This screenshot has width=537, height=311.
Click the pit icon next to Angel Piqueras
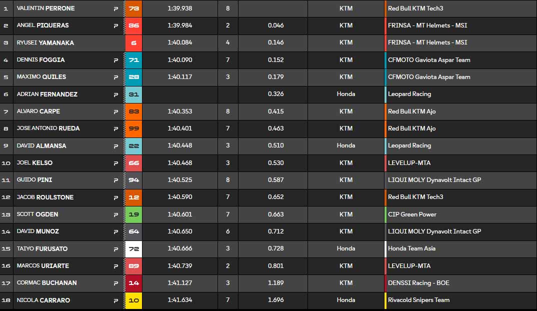pyautogui.click(x=116, y=25)
